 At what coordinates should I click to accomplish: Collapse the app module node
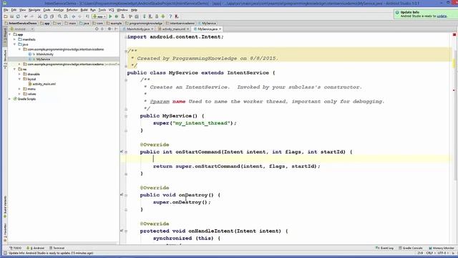click(x=10, y=34)
